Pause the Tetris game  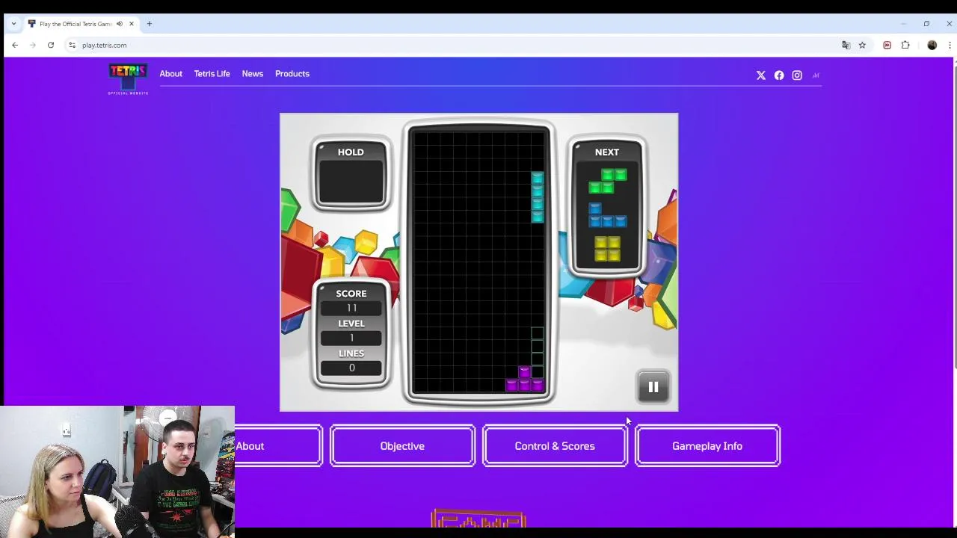tap(653, 387)
